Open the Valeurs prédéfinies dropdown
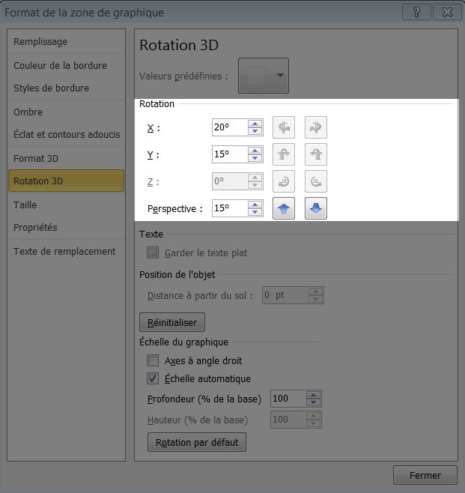The image size is (465, 493). coord(264,76)
